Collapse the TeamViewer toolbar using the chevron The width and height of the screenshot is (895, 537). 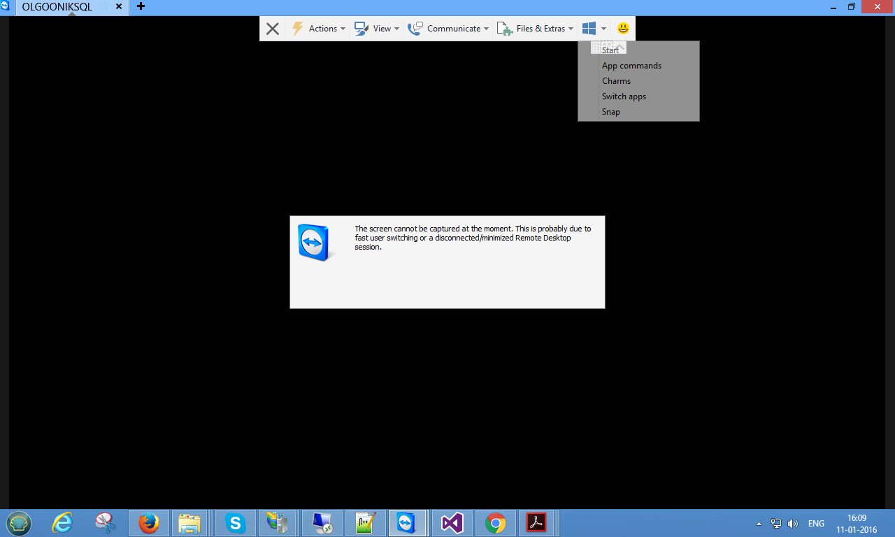tap(620, 46)
